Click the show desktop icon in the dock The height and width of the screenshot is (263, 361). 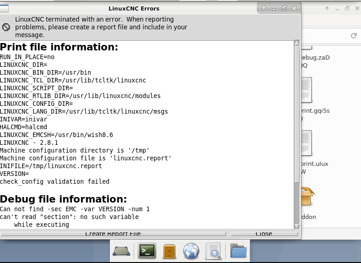pos(121,251)
